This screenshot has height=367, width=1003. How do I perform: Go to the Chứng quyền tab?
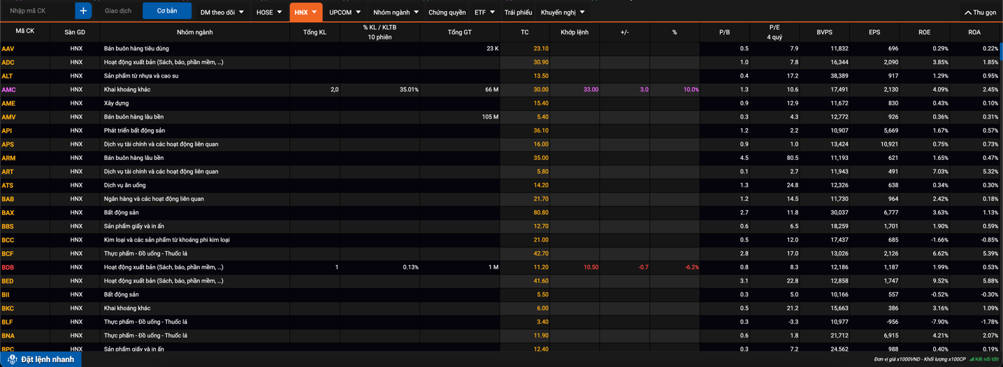point(447,13)
